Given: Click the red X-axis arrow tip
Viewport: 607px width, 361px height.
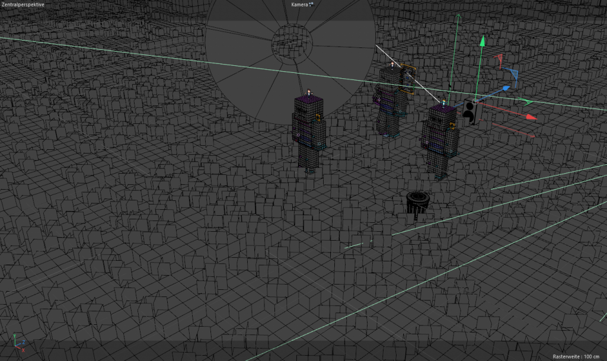Looking at the screenshot, I should click(x=531, y=117).
